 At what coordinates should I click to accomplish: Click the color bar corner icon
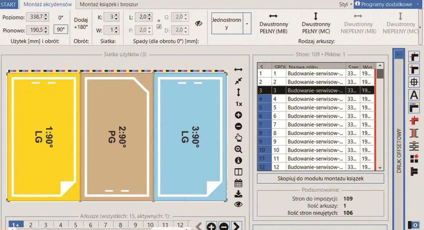[414, 108]
